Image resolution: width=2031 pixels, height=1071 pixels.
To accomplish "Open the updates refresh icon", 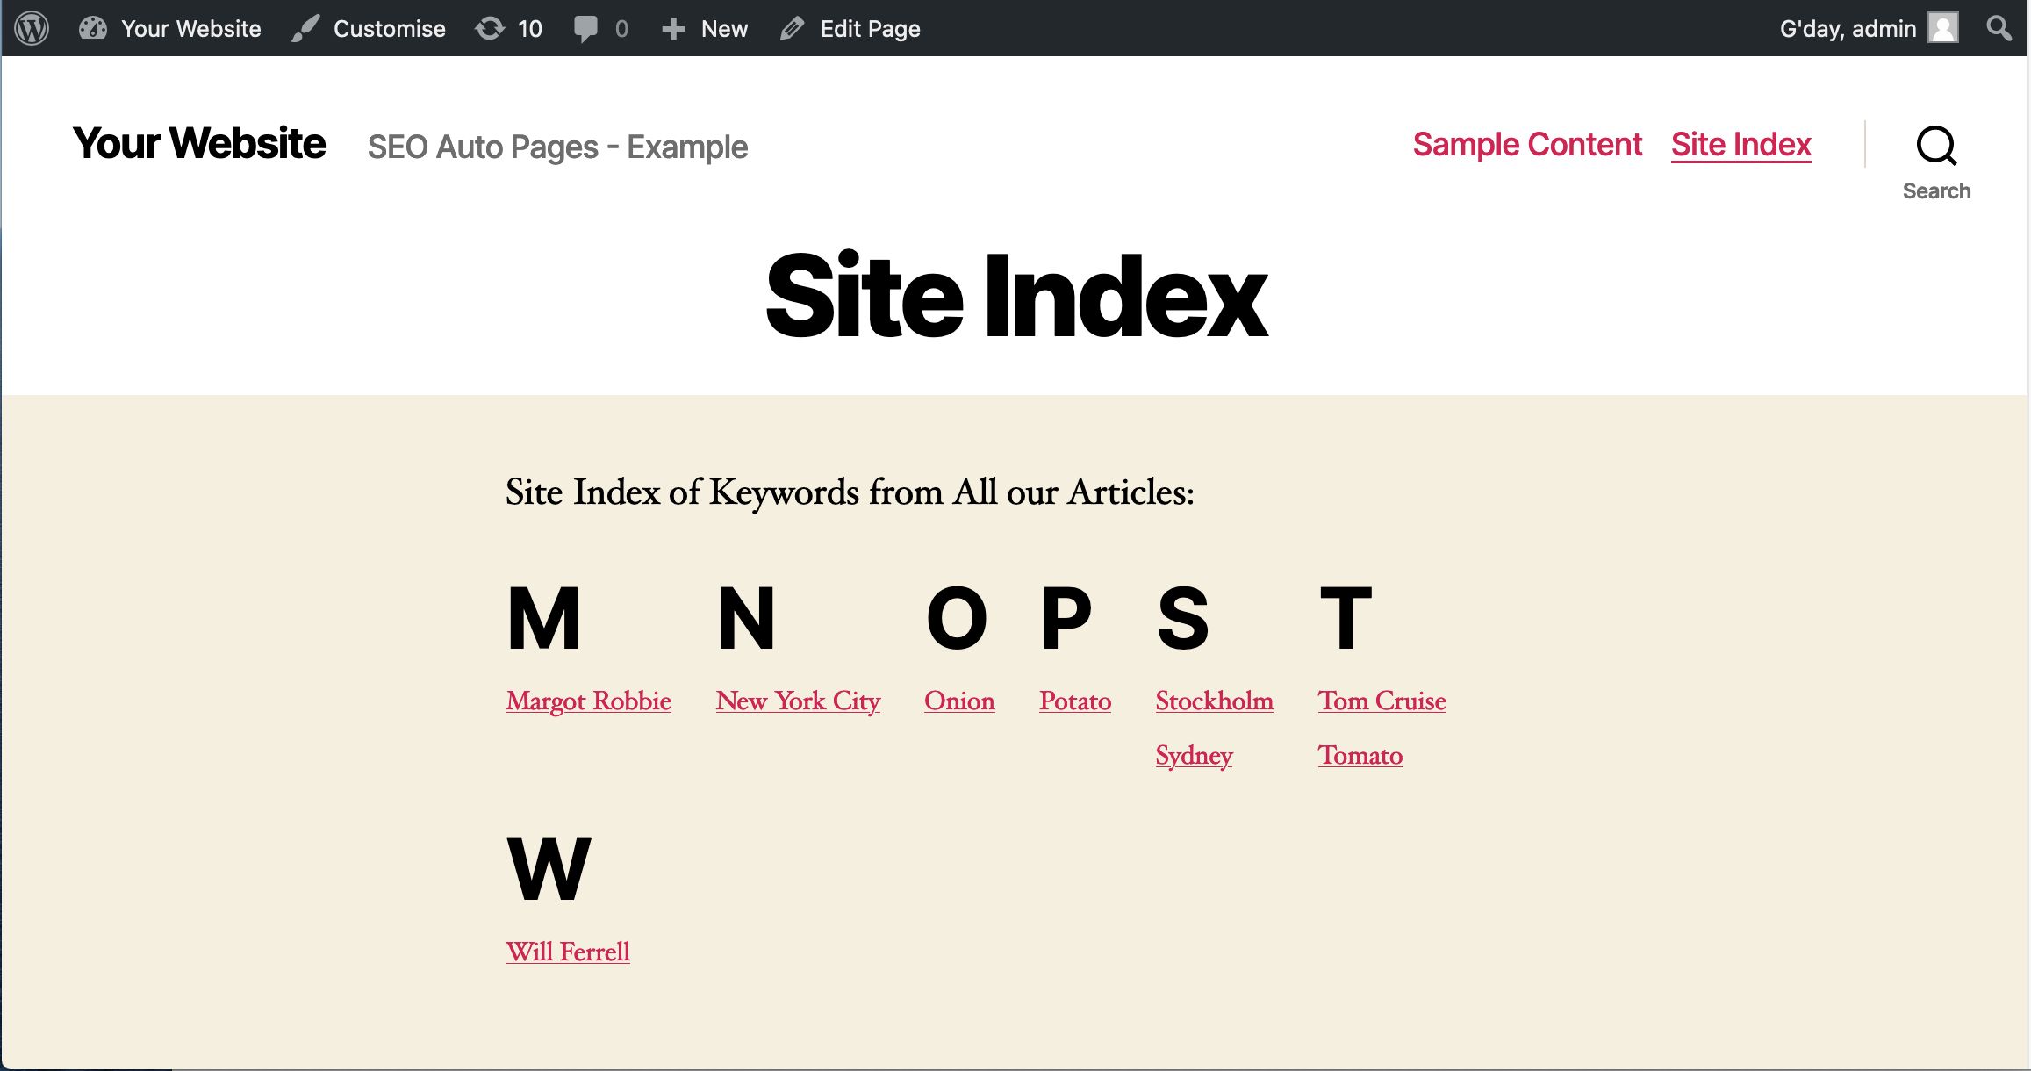I will 490,28.
